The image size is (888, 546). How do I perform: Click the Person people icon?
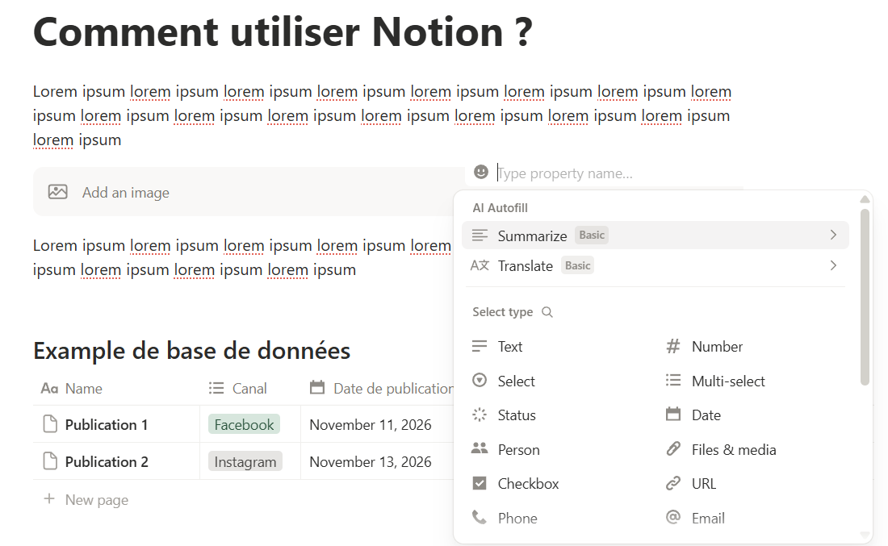480,448
